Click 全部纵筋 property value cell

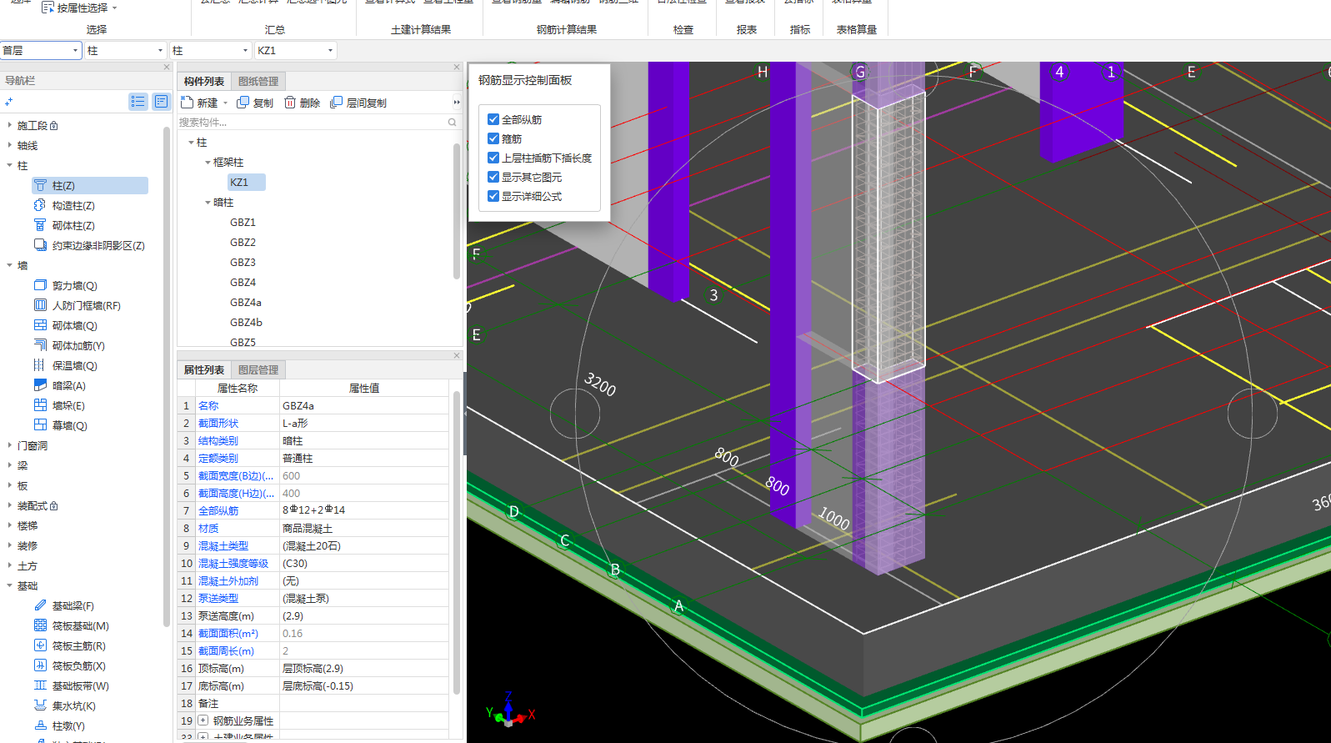(364, 510)
